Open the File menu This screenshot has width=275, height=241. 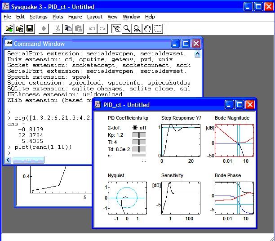[x=7, y=17]
